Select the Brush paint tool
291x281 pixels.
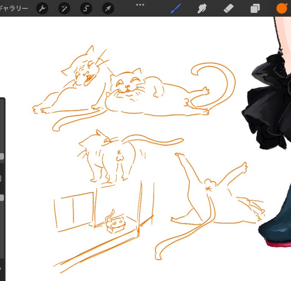175,9
